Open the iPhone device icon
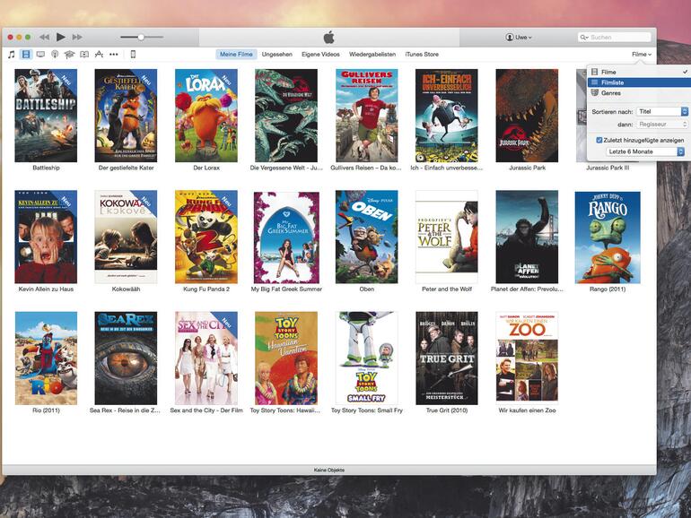This screenshot has width=691, height=518. (133, 54)
